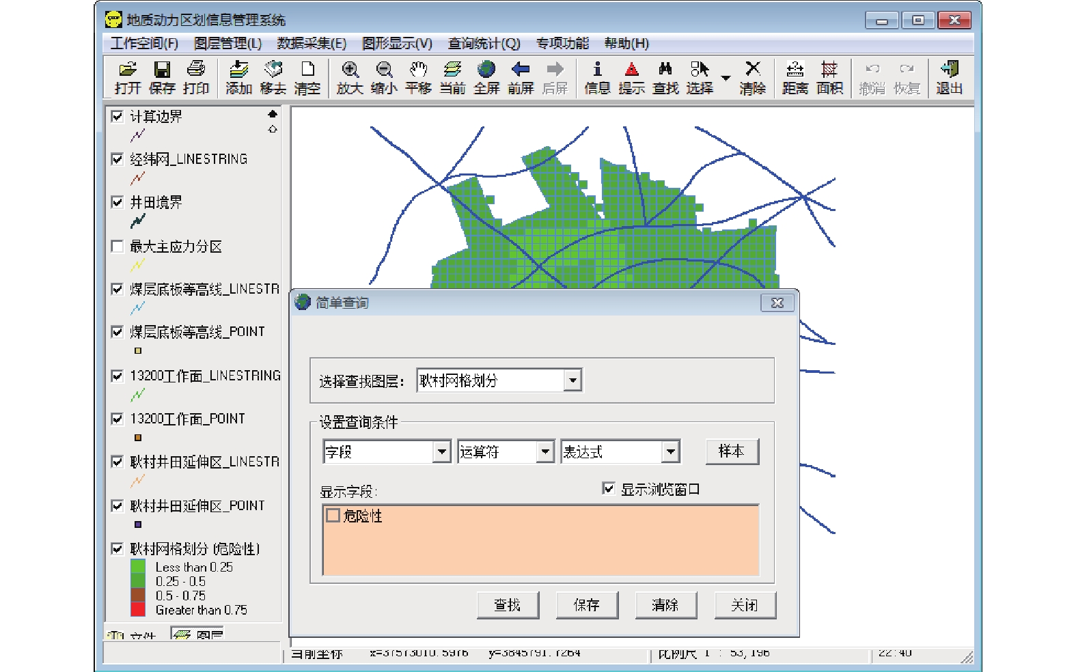Image resolution: width=1076 pixels, height=672 pixels.
Task: Uncheck 显示浏览窗口 checkbox
Action: coord(609,488)
